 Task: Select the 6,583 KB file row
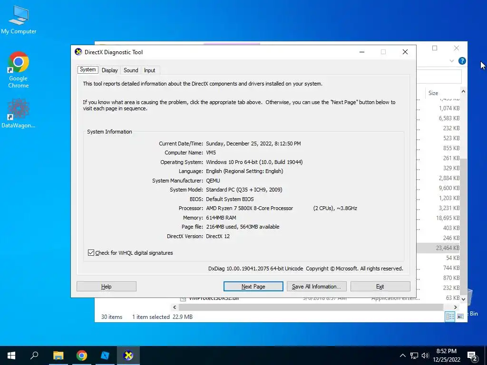tap(438, 118)
